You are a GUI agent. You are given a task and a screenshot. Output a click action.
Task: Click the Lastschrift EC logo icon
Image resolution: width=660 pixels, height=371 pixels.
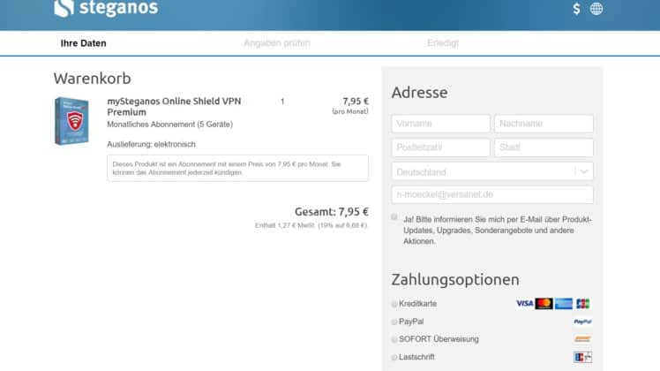click(x=582, y=357)
